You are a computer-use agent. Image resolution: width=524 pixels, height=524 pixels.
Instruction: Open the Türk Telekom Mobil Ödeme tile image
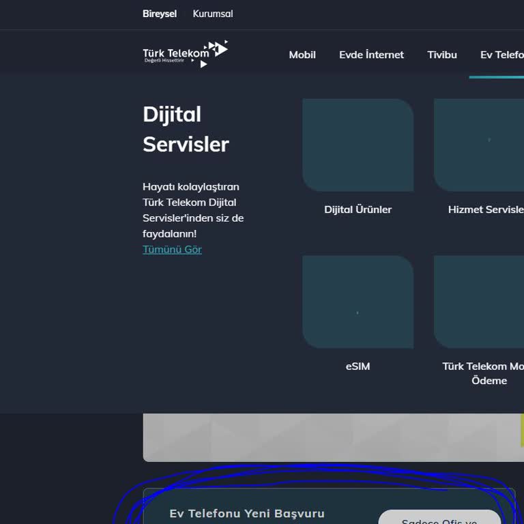[479, 302]
